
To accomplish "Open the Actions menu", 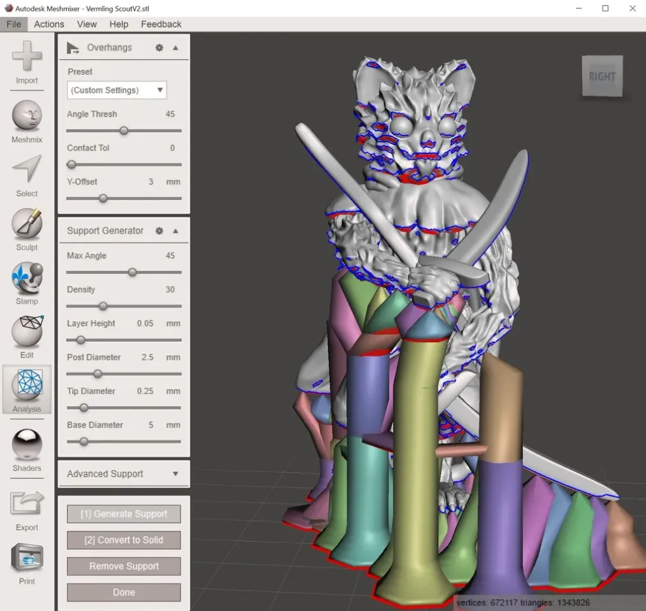I will pyautogui.click(x=49, y=24).
